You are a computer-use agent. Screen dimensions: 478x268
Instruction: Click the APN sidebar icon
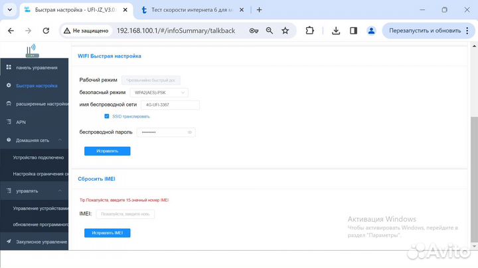[x=9, y=122]
